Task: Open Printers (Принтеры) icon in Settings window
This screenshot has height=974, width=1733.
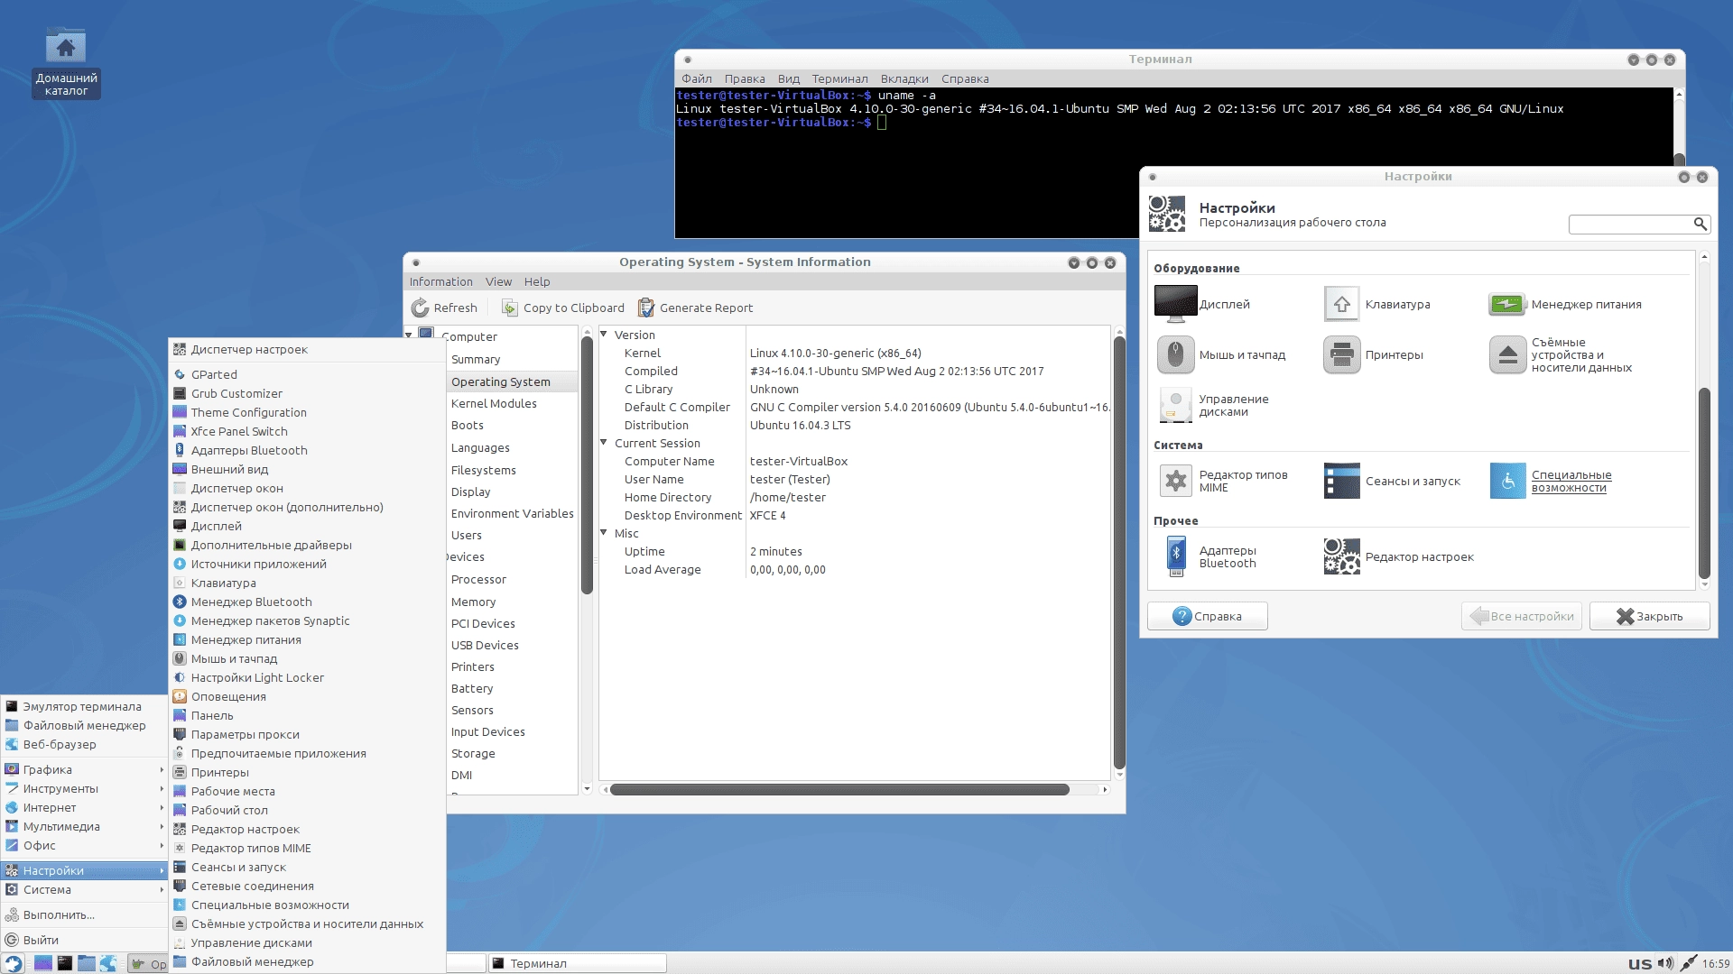Action: 1341,354
